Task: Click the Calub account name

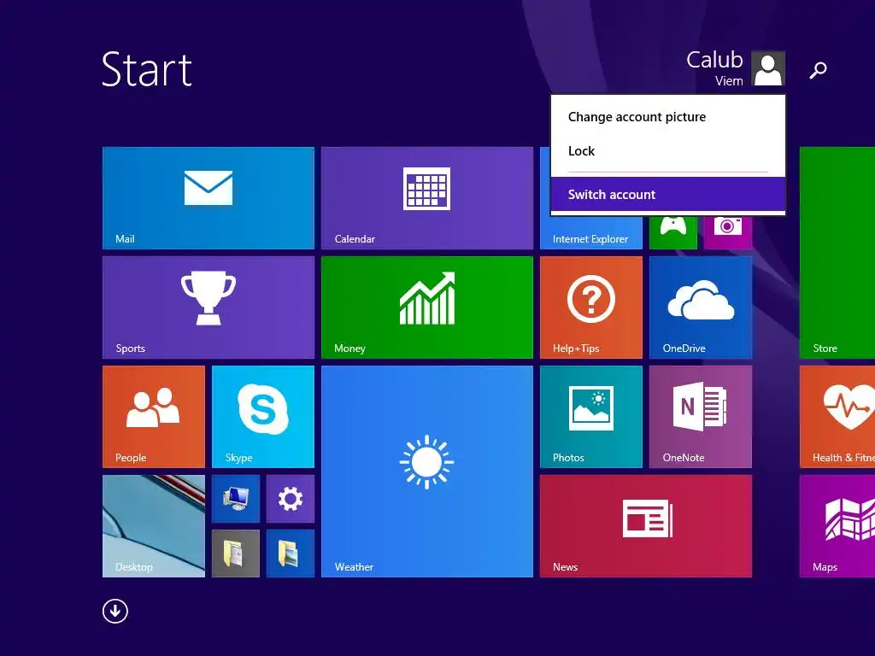Action: pyautogui.click(x=714, y=60)
